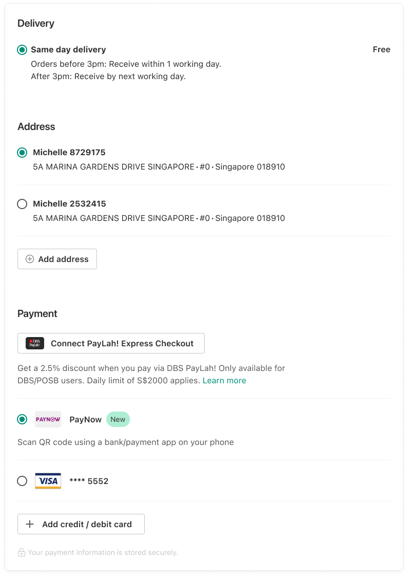Image resolution: width=408 pixels, height=577 pixels.
Task: Select the Same day delivery radio button
Action: [22, 50]
